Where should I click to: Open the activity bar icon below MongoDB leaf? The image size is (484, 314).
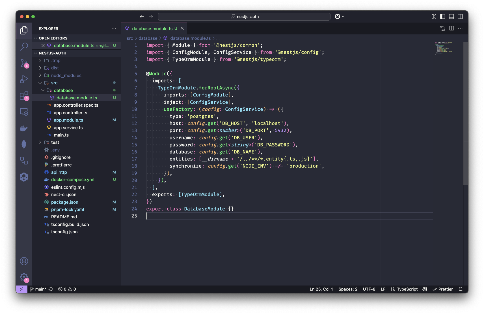[x=24, y=161]
